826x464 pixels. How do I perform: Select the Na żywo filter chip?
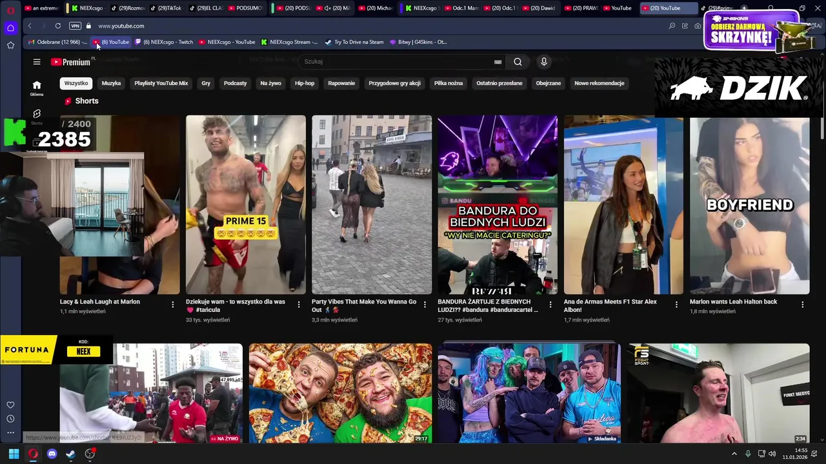coord(270,83)
